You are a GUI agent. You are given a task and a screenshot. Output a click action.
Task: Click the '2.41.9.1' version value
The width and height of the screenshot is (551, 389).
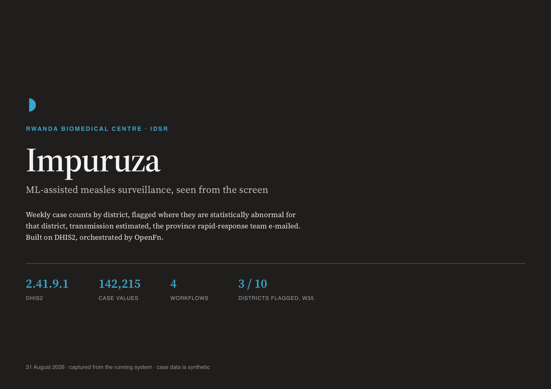click(x=47, y=284)
